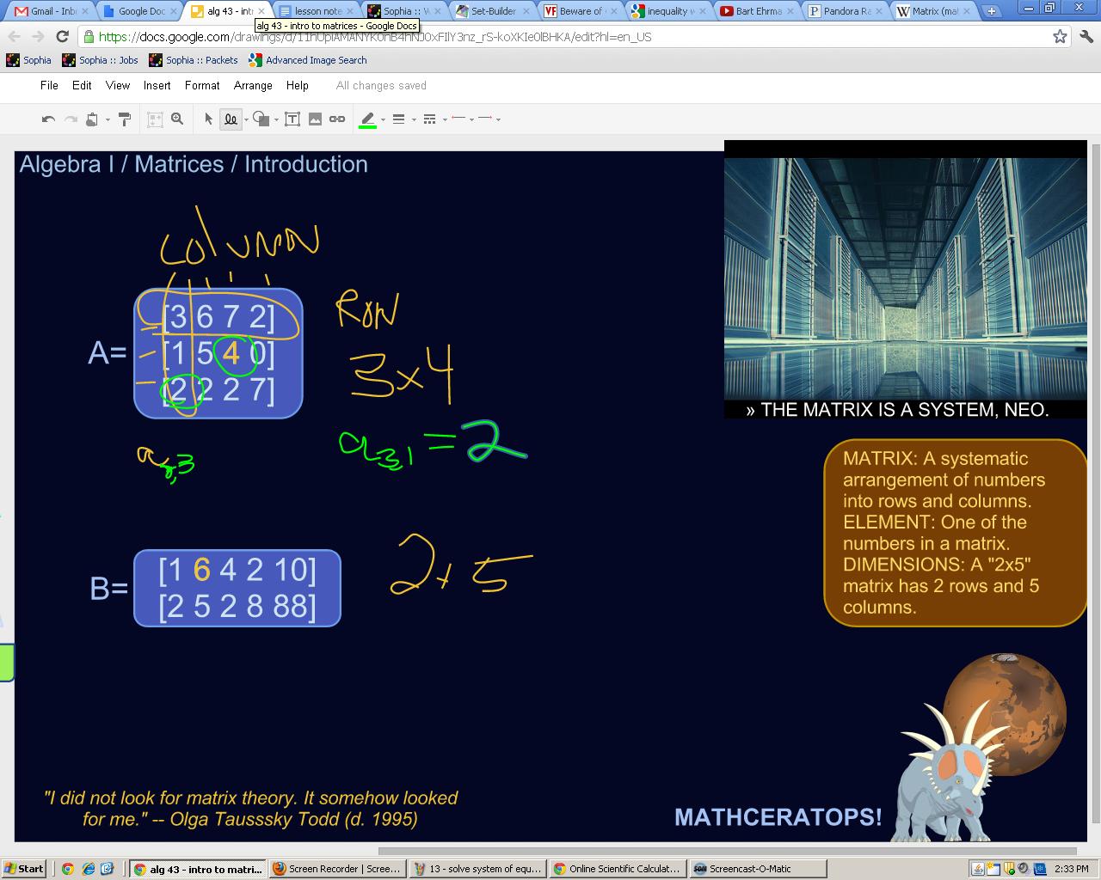Open the Arrange menu
This screenshot has width=1101, height=880.
click(252, 85)
